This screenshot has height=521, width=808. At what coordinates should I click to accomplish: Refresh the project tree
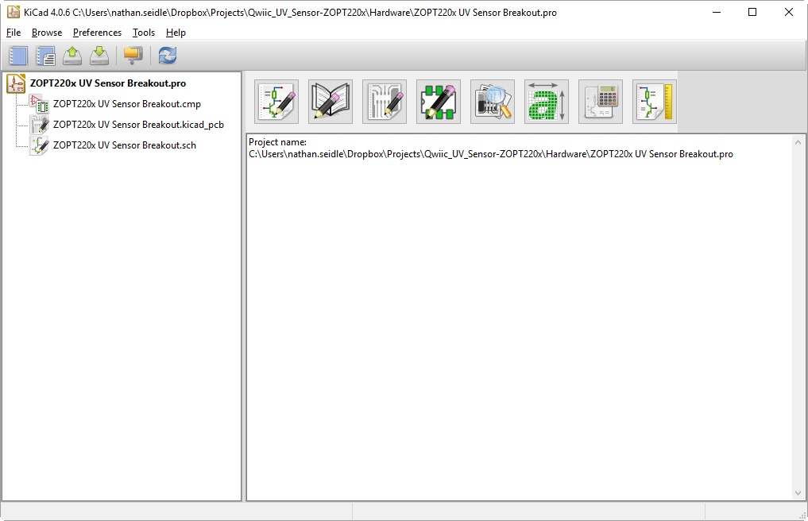(168, 56)
